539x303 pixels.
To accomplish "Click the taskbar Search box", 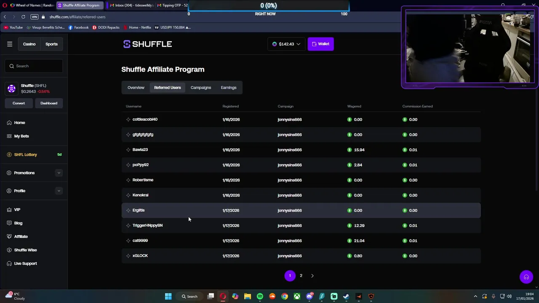I will (x=189, y=296).
